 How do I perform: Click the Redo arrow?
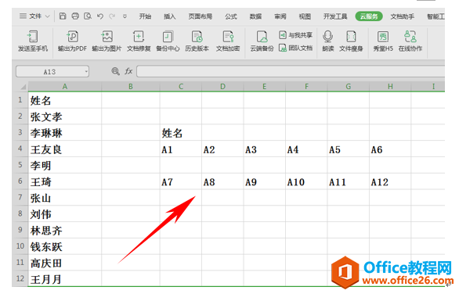click(x=112, y=16)
